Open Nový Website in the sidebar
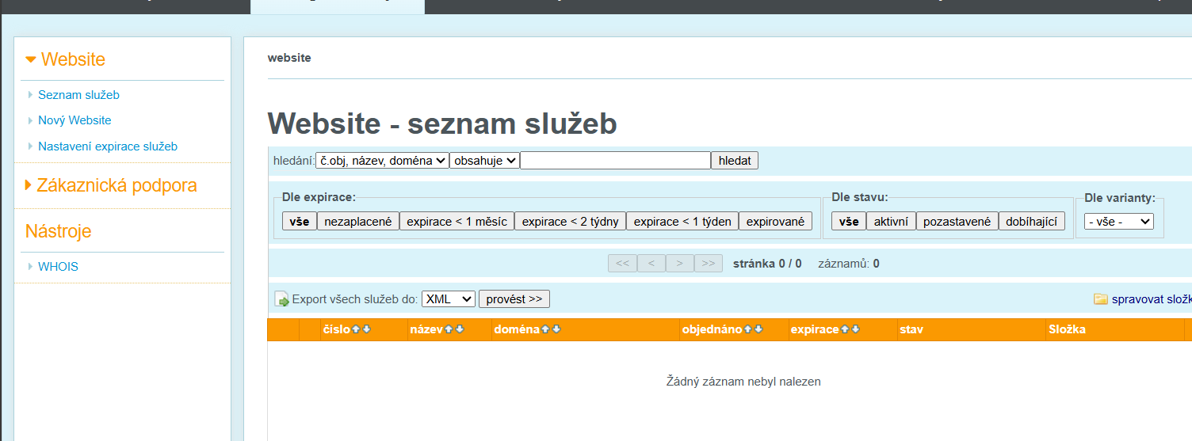 coord(74,120)
